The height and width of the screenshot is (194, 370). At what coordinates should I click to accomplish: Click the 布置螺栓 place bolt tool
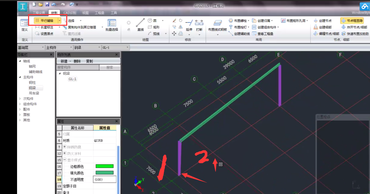pos(238,20)
